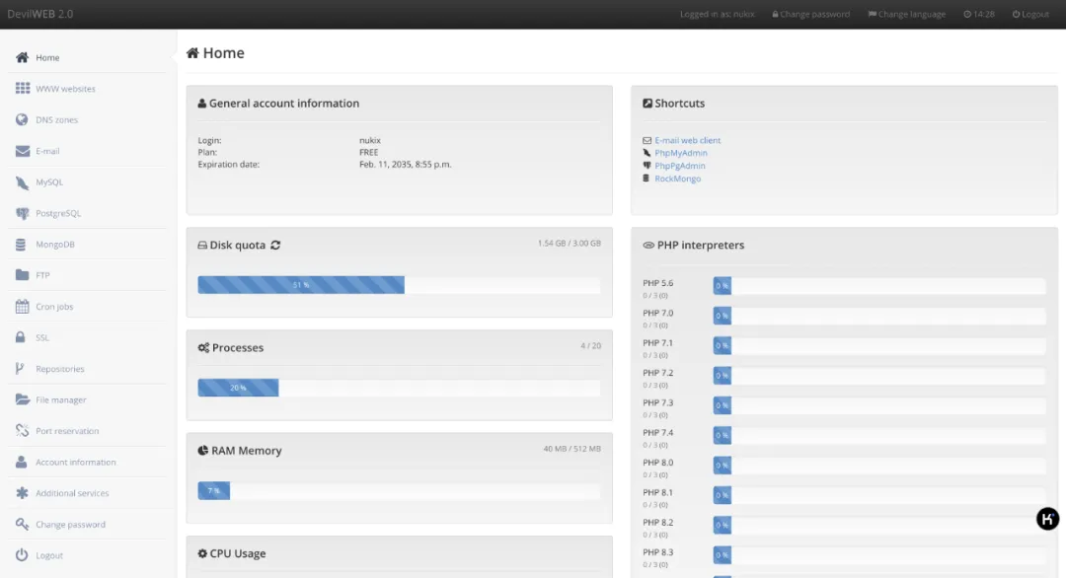The height and width of the screenshot is (578, 1066).
Task: Click the 14:28 clock in top bar
Action: (979, 14)
